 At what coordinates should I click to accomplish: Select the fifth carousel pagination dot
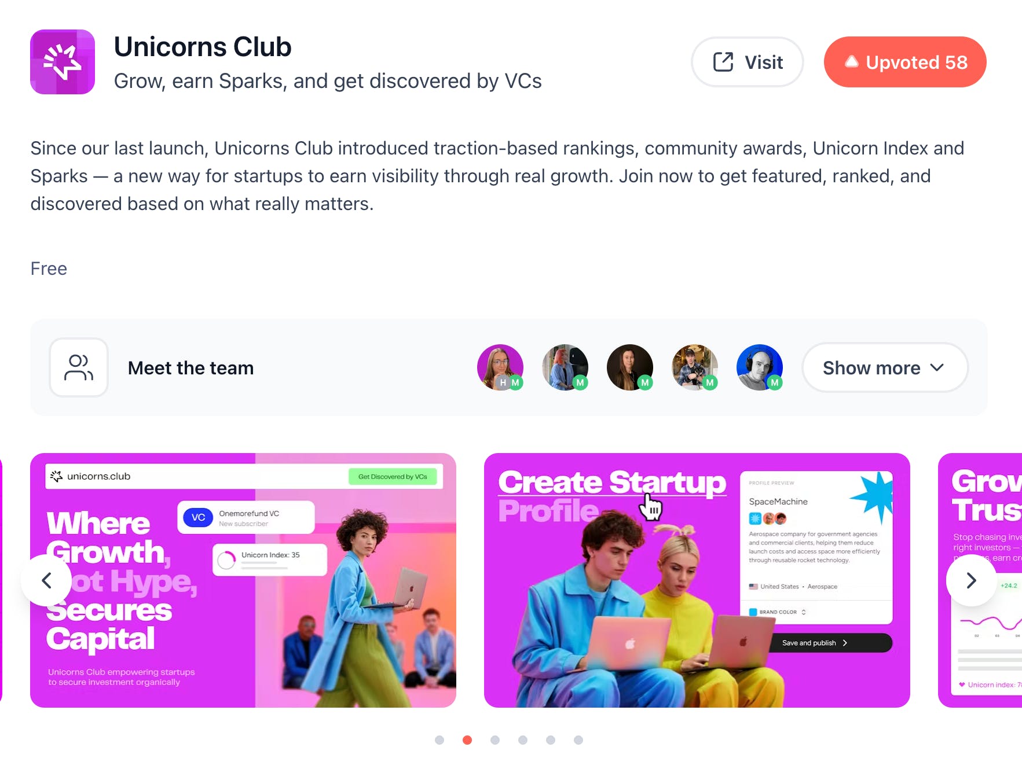coord(551,740)
